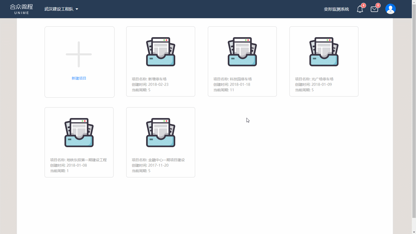Click the 合众微程 UNIME logo
The image size is (416, 234).
coord(22,9)
